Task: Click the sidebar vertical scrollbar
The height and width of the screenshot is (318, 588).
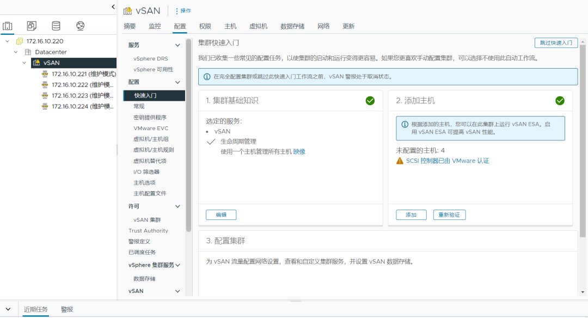Action: (x=188, y=135)
